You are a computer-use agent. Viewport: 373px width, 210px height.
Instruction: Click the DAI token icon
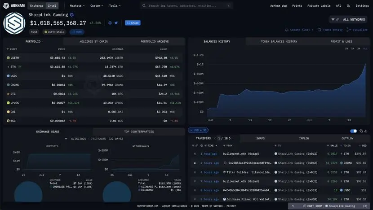coord(9,112)
